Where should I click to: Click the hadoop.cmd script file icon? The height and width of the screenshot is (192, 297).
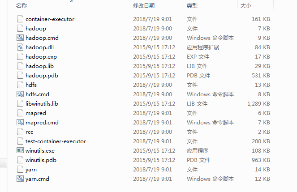(x=20, y=38)
